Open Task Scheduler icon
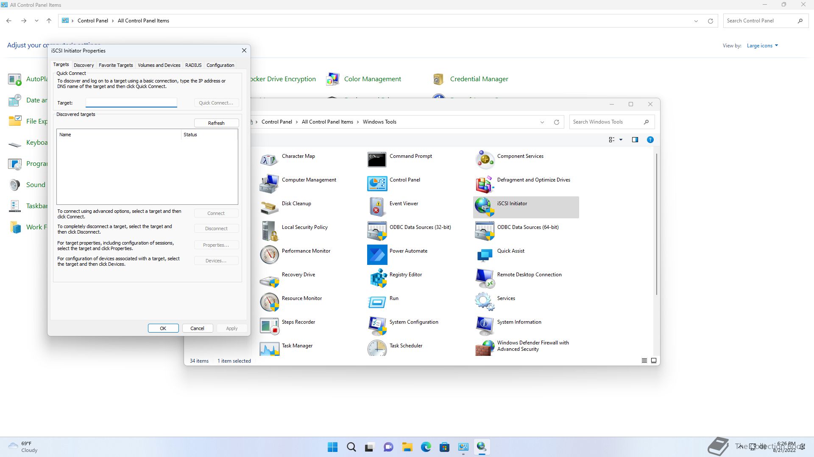 pos(377,348)
